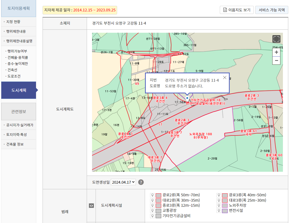Click parcel 16전 on the map
Viewport: 289px width, 223px height.
[116, 125]
